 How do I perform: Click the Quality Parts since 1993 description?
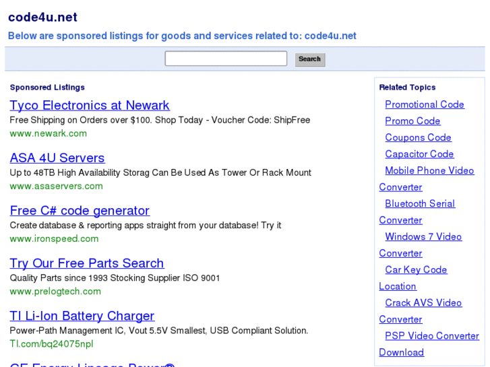[115, 278]
